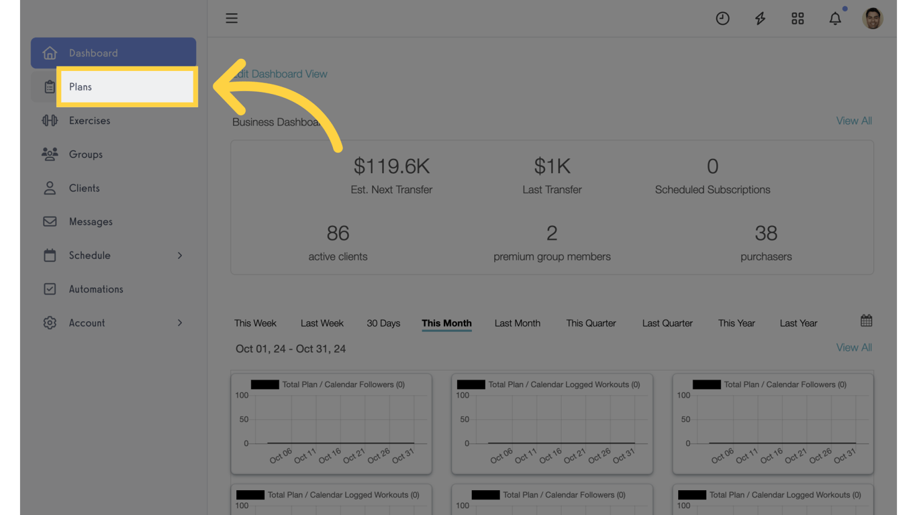Open the notifications bell
Viewport: 917px width, 515px height.
click(x=835, y=18)
